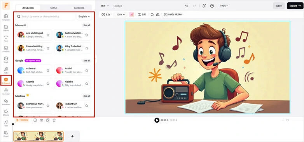This screenshot has height=142, width=304.
Task: Click See all for Microsoft voices
Action: click(87, 25)
